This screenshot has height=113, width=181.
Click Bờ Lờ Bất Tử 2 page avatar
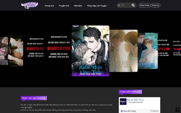(123, 101)
